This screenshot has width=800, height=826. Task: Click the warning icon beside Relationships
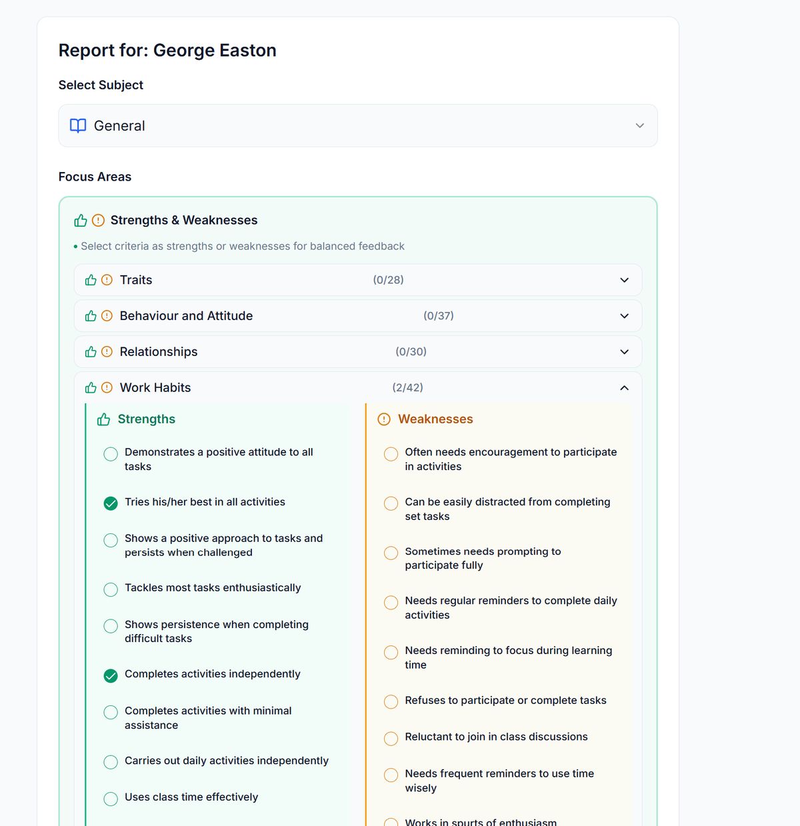107,351
